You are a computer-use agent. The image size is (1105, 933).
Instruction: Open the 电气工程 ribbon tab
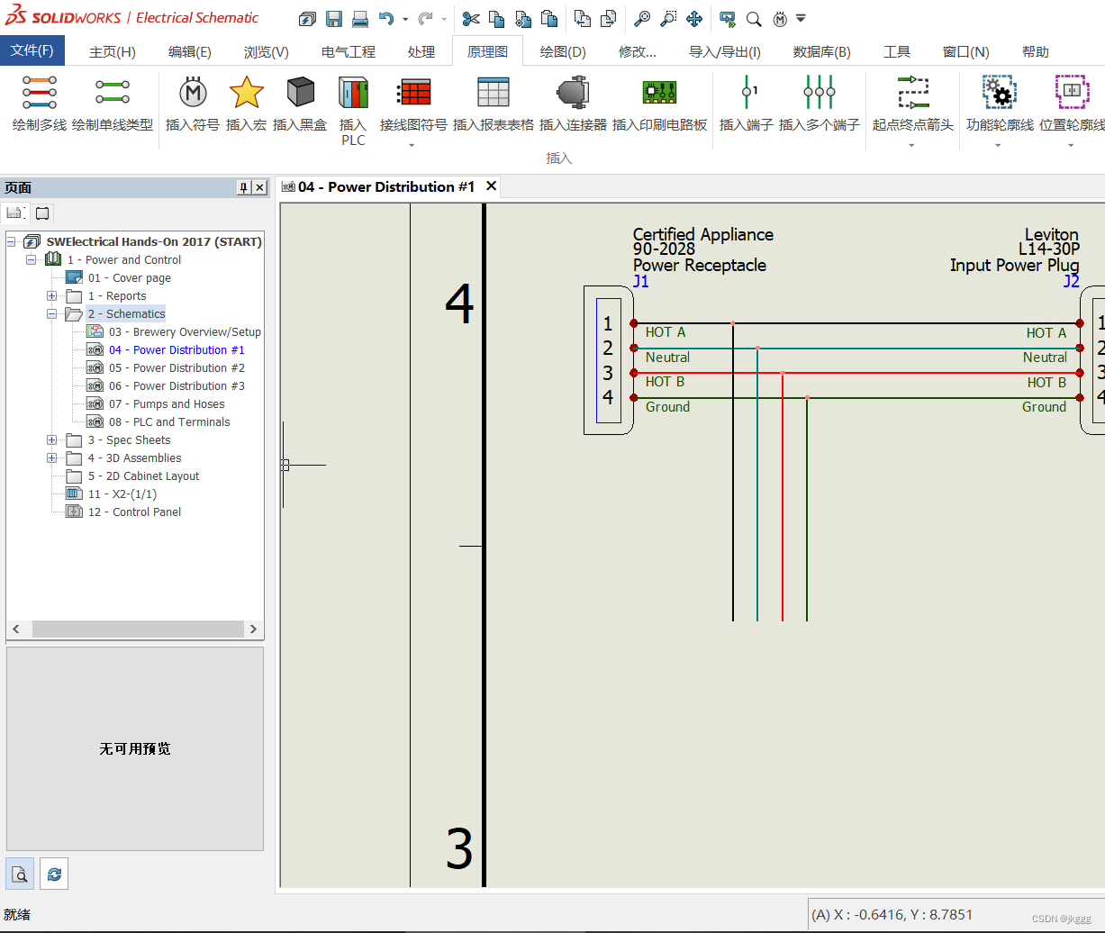[x=349, y=52]
